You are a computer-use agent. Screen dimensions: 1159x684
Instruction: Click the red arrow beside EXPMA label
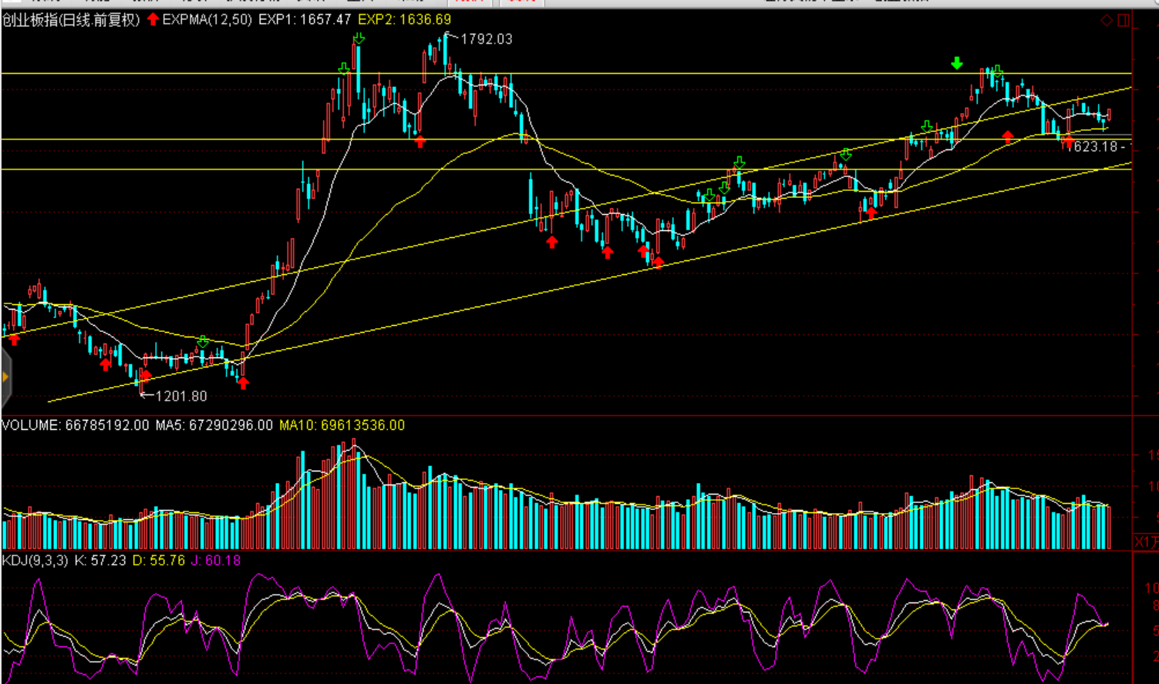click(153, 19)
